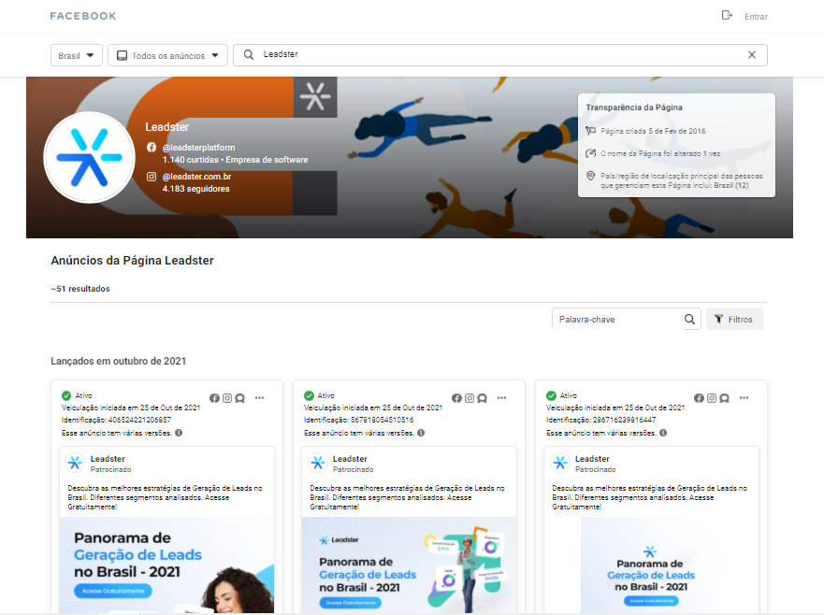Click Leadster page name in first ad preview
This screenshot has height=615, width=824.
pos(108,459)
